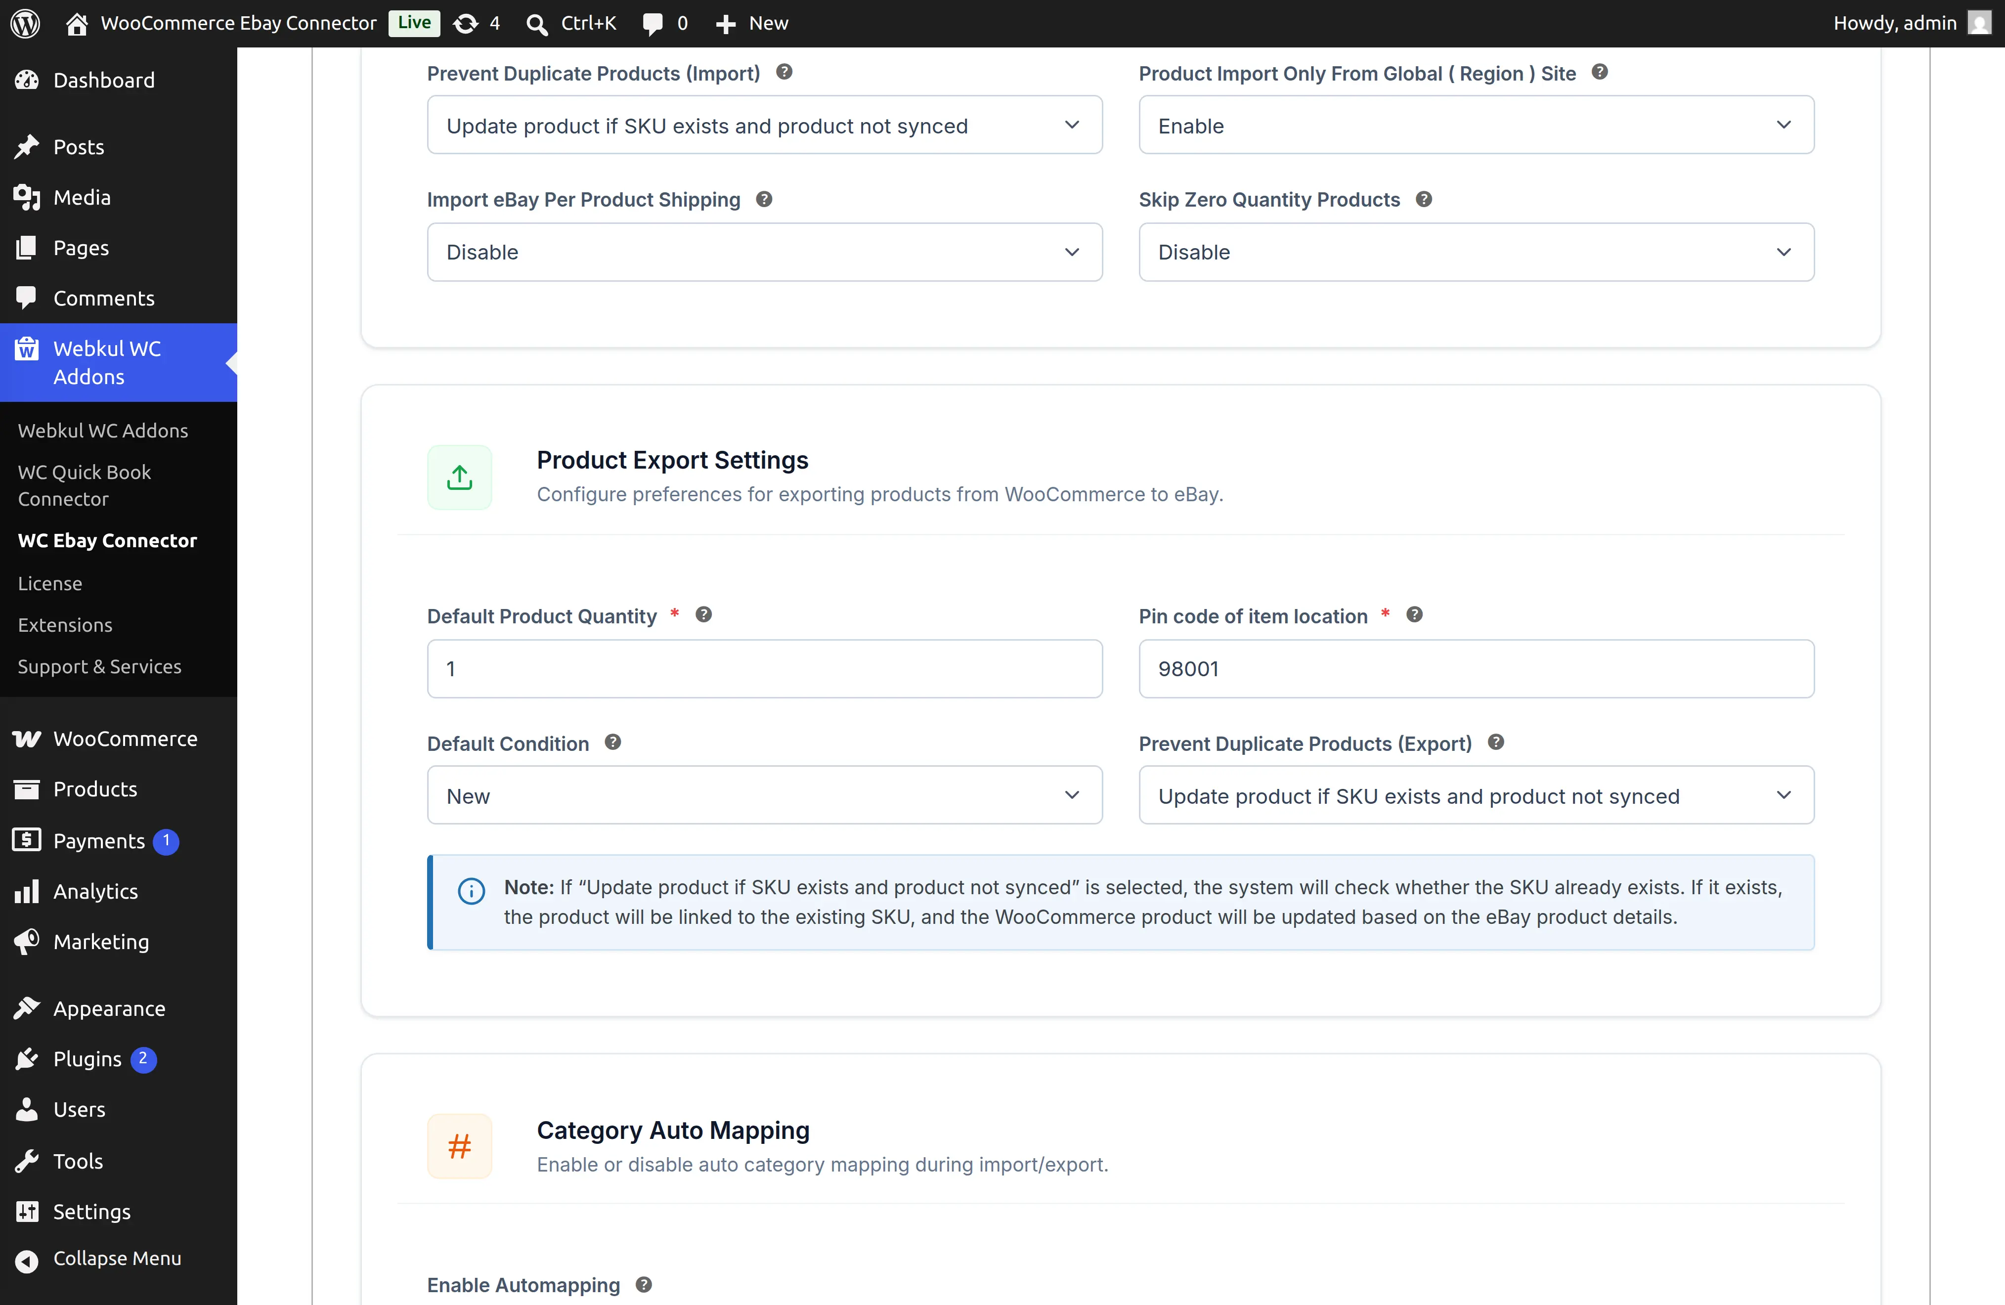Click the home icon for the site
Screen dimensions: 2005x1305
pyautogui.click(x=77, y=23)
